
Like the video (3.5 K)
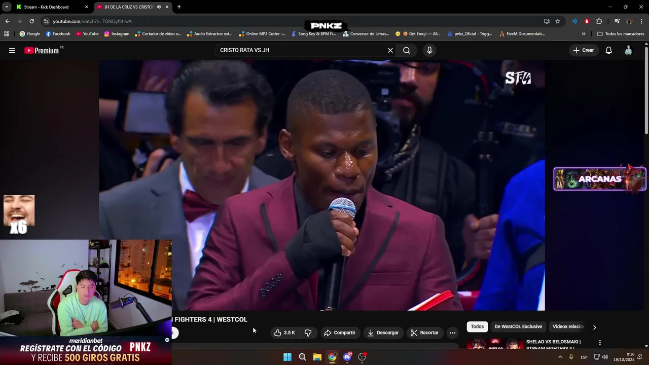[x=284, y=333]
